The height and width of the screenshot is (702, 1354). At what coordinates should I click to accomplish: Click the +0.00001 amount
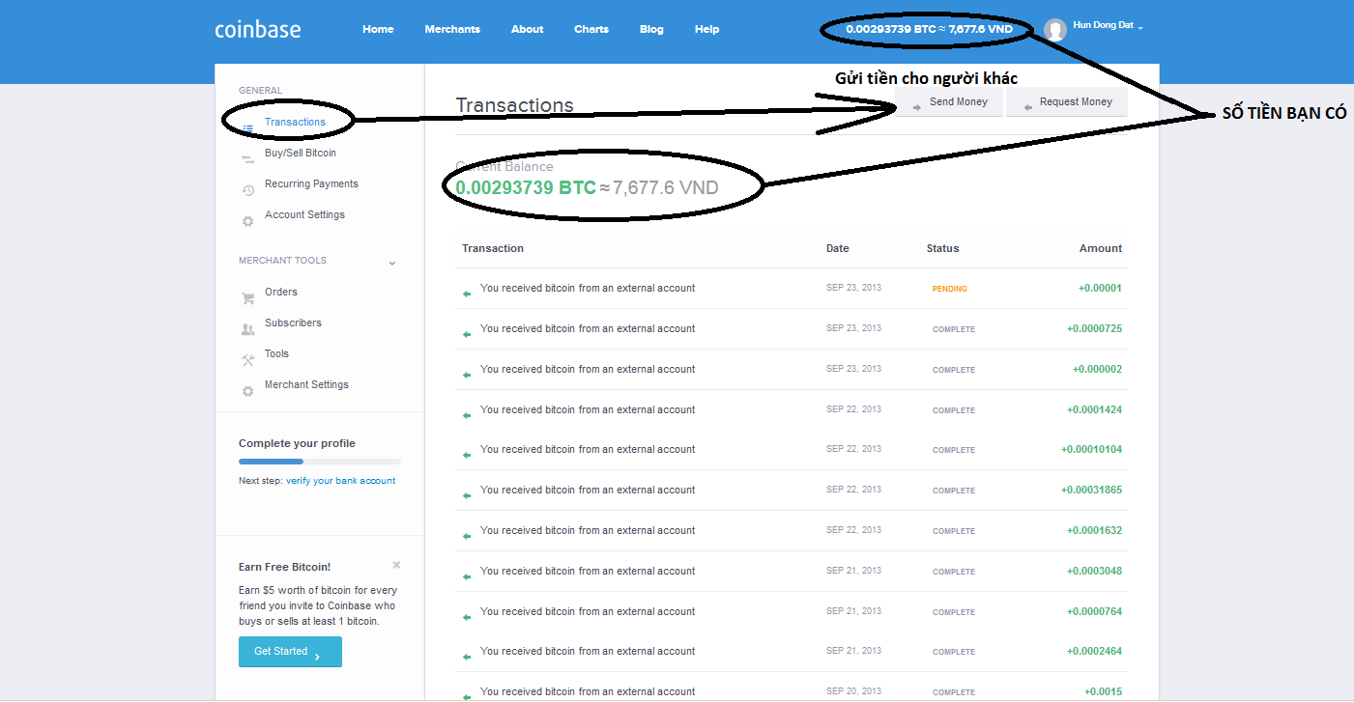point(1100,288)
